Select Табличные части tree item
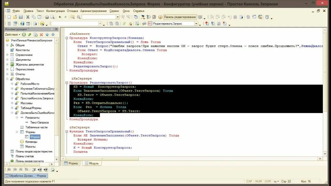The height and width of the screenshot is (186, 331). [x=36, y=127]
